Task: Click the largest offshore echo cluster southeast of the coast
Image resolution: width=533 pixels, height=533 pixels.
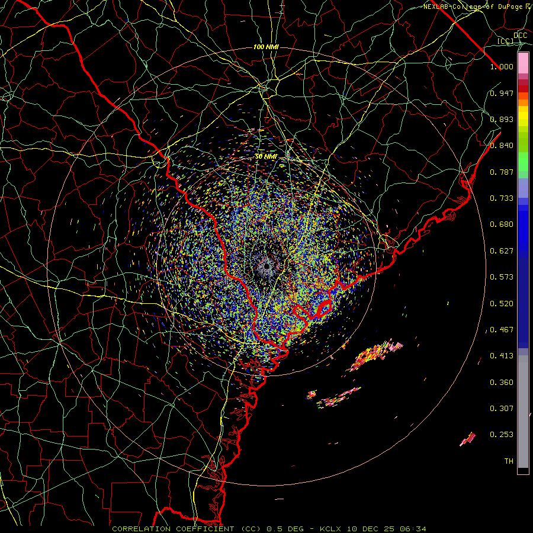Action: click(x=375, y=355)
